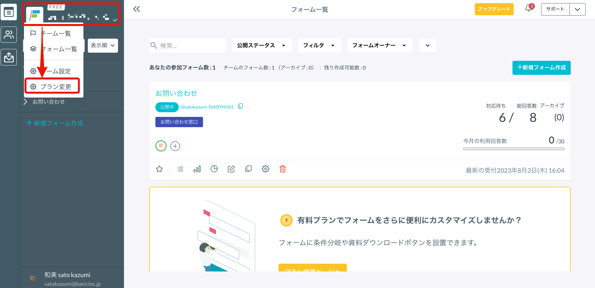Expand the お問い合わせ item in sidebar
The width and height of the screenshot is (595, 288).
(25, 102)
